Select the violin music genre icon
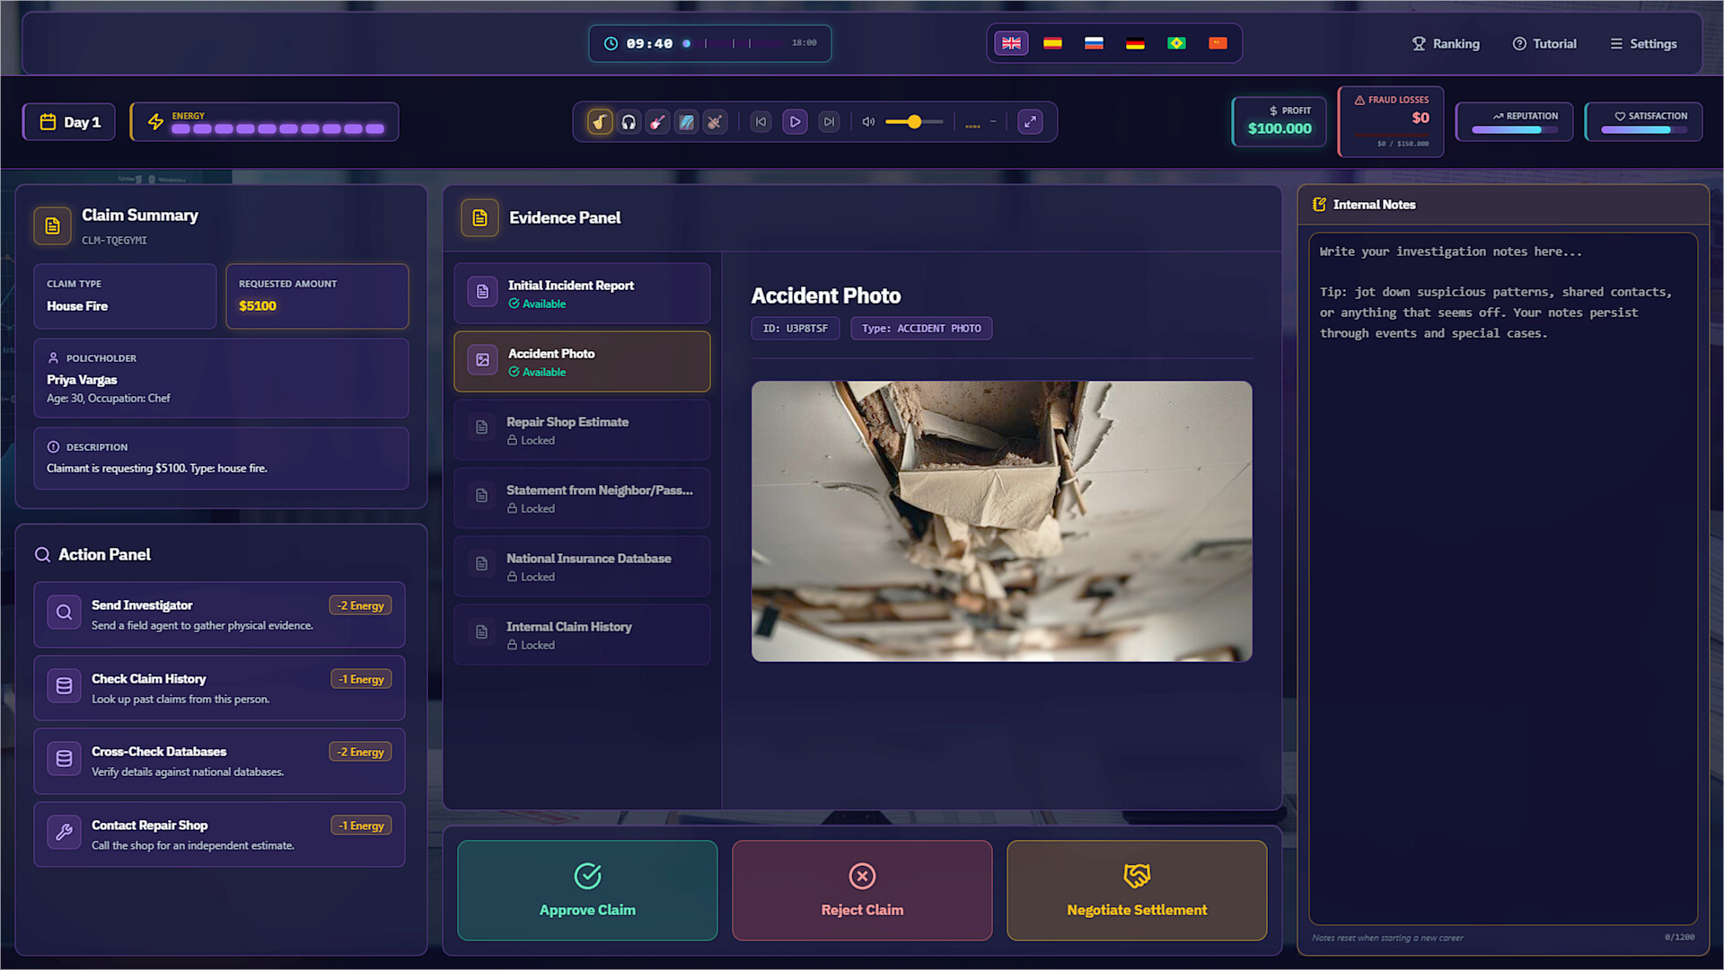This screenshot has height=970, width=1724. pos(715,122)
